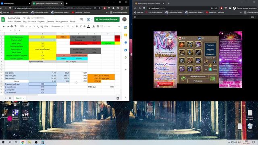Open the font family dropdown

pos(57,26)
